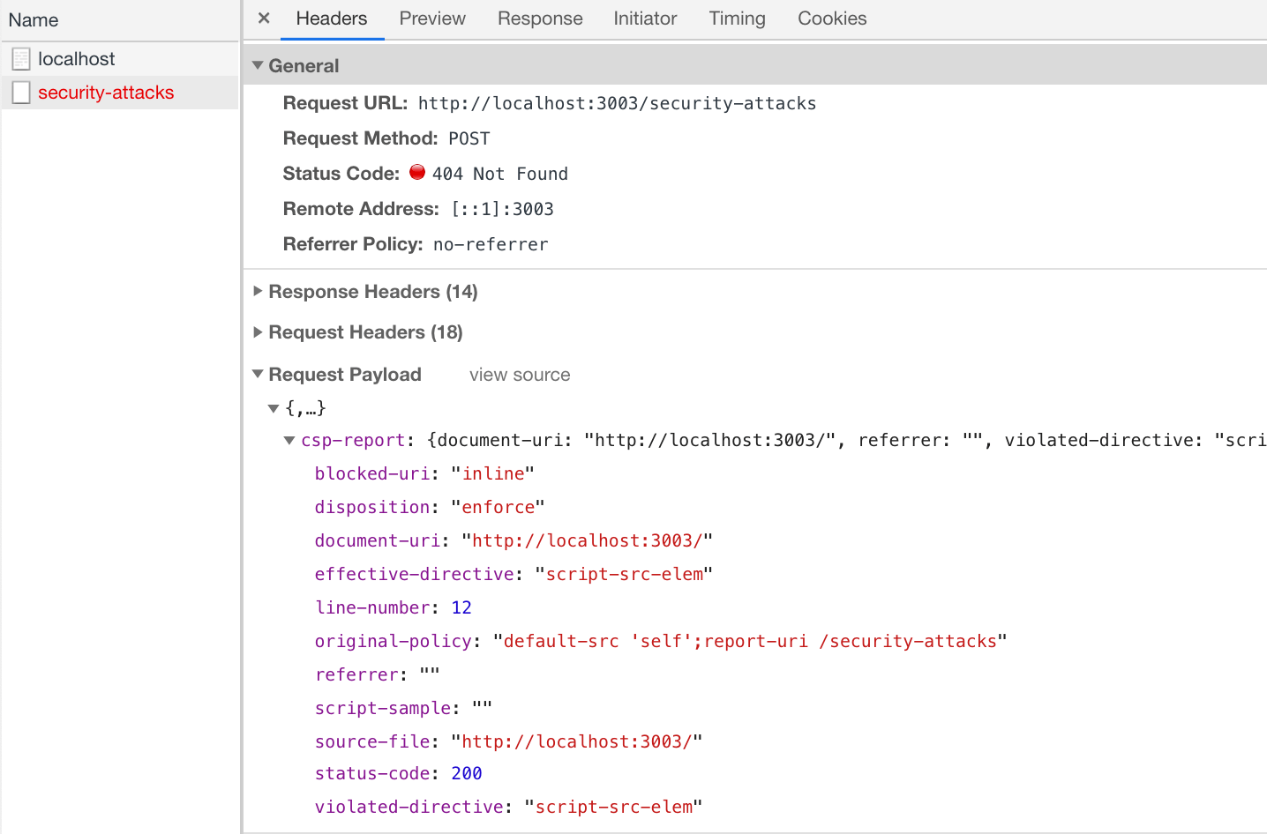Click the document icon beside security-attacks

pyautogui.click(x=20, y=92)
